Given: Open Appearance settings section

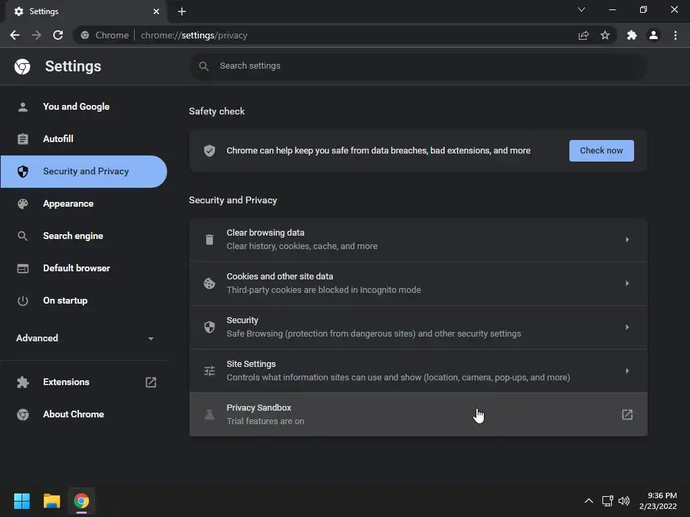Looking at the screenshot, I should click(x=84, y=203).
